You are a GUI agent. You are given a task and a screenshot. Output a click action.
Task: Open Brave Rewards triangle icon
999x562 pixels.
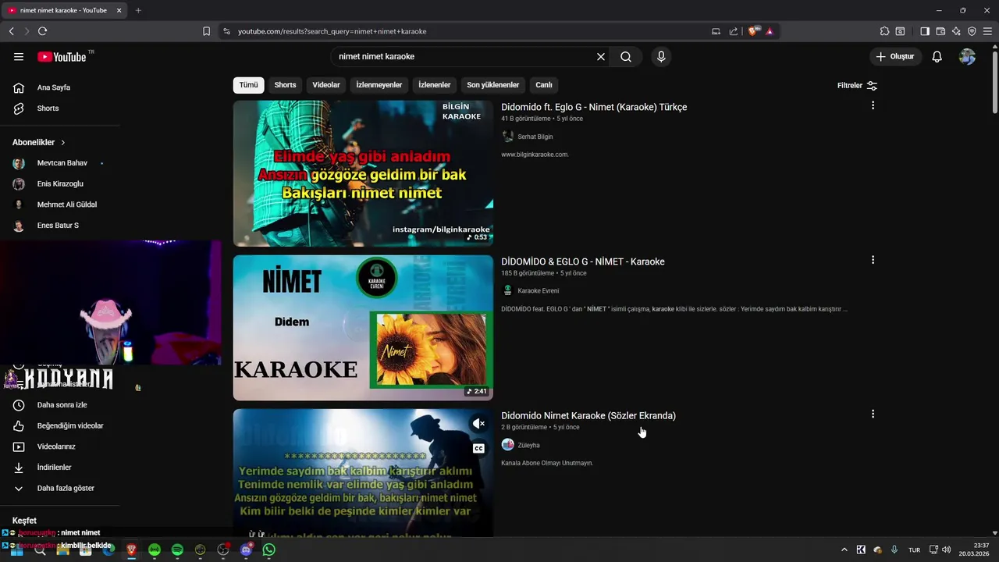(770, 31)
